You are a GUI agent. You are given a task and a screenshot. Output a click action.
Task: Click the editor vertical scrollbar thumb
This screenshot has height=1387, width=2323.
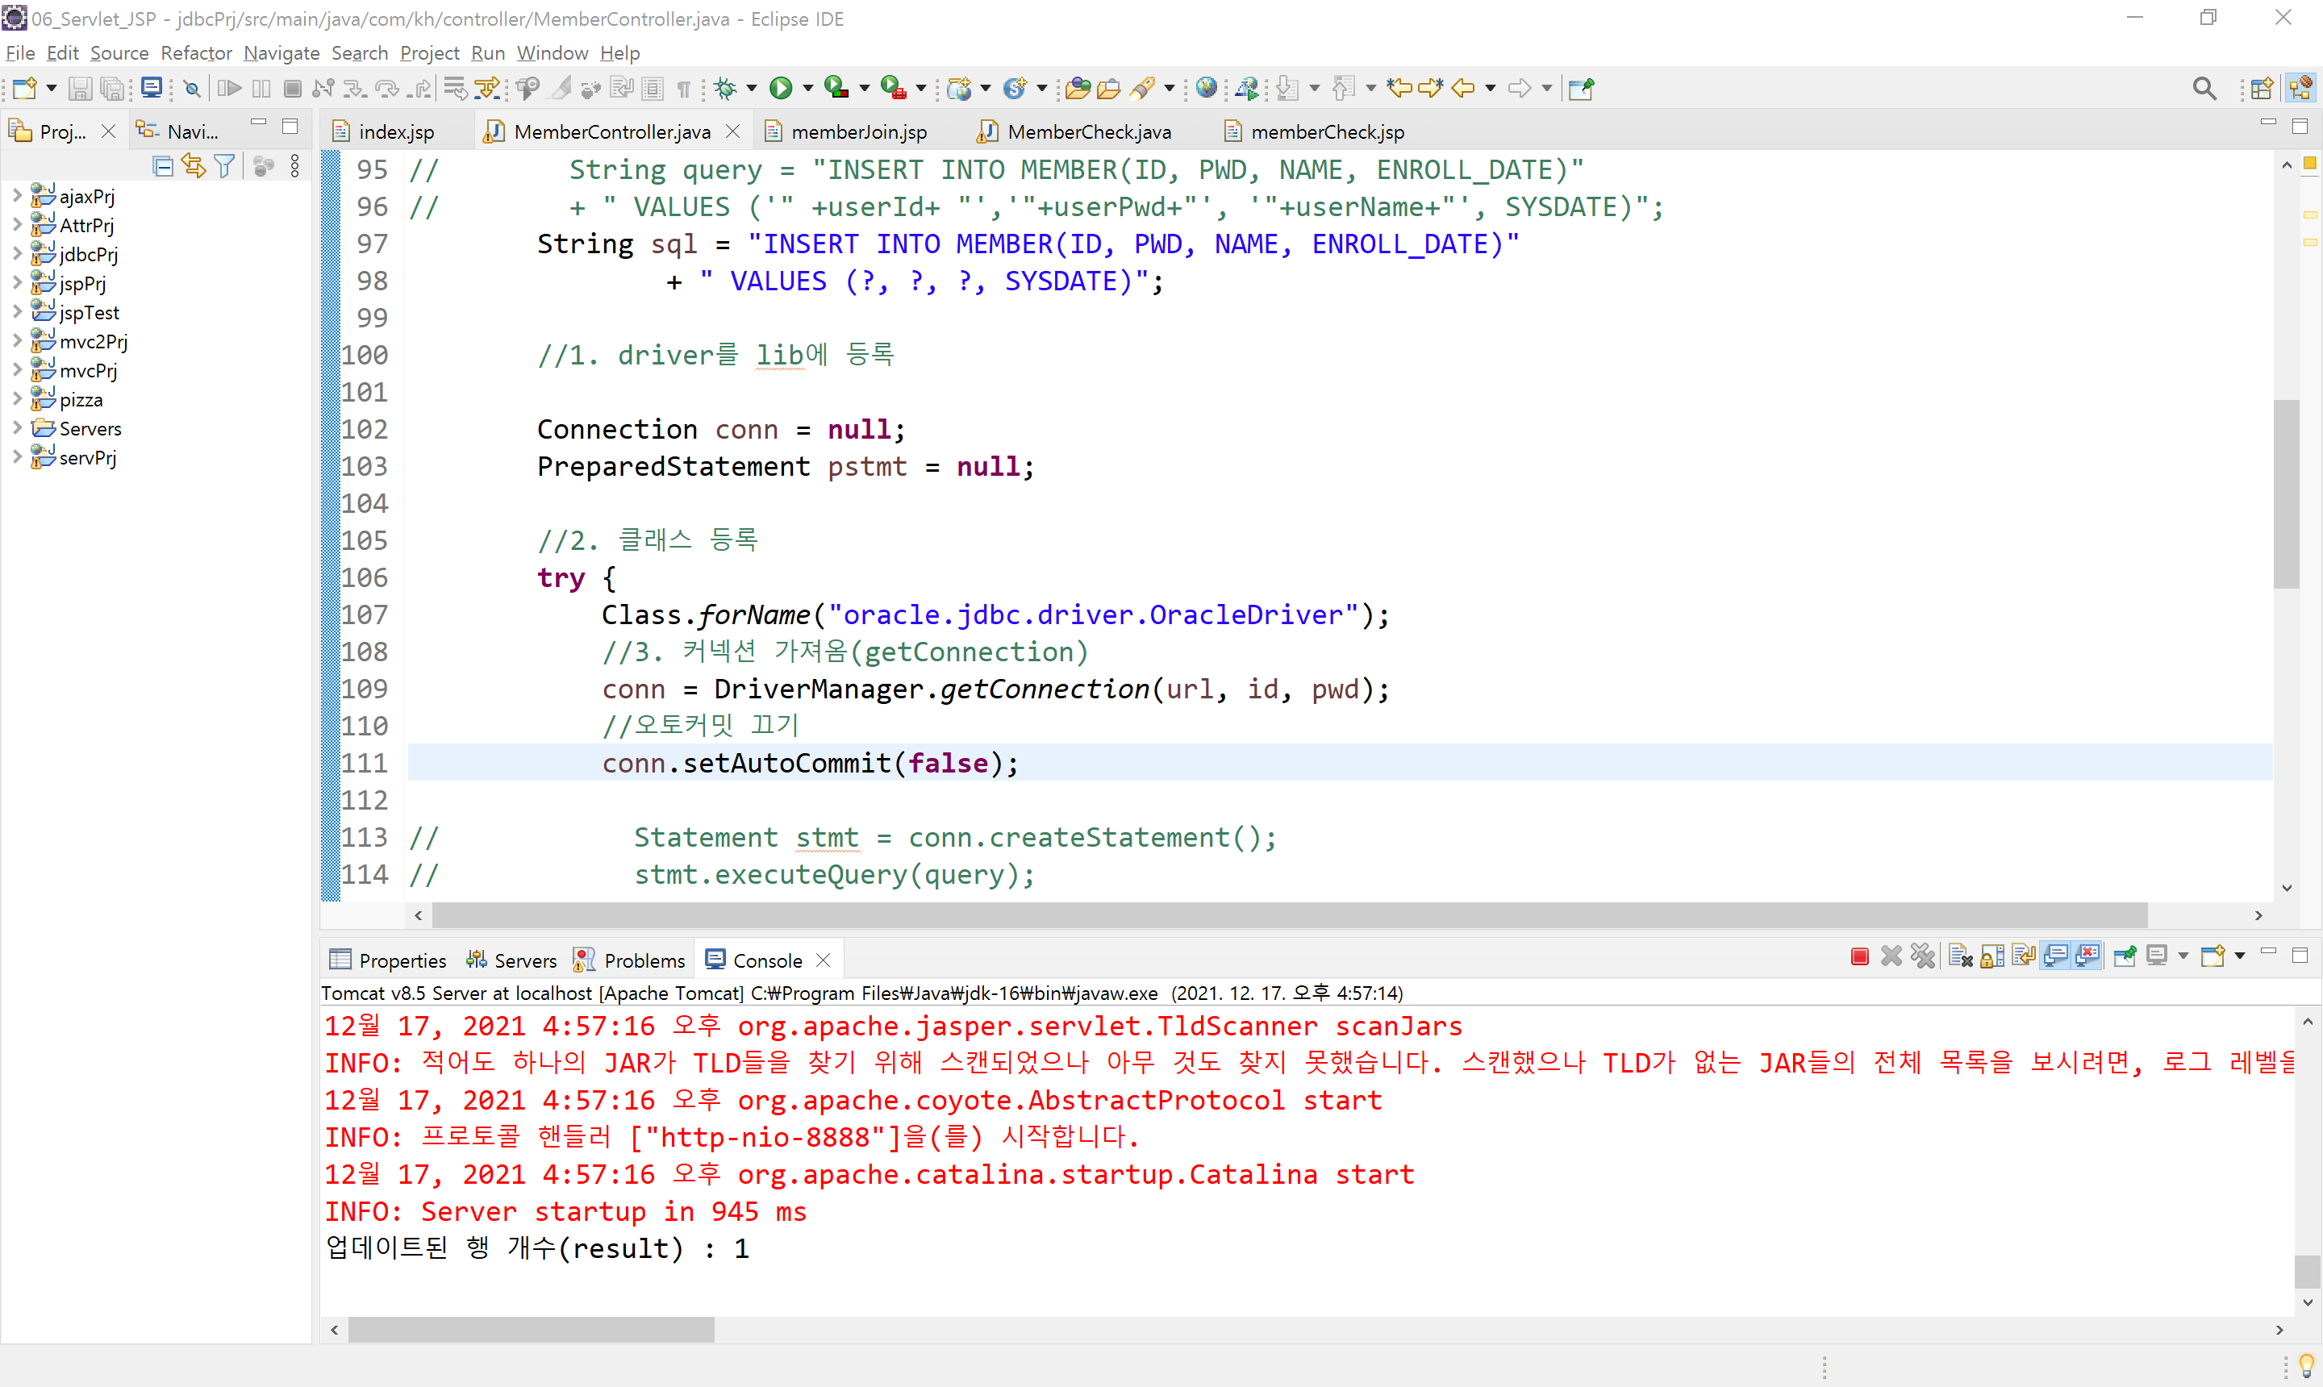[x=2287, y=494]
